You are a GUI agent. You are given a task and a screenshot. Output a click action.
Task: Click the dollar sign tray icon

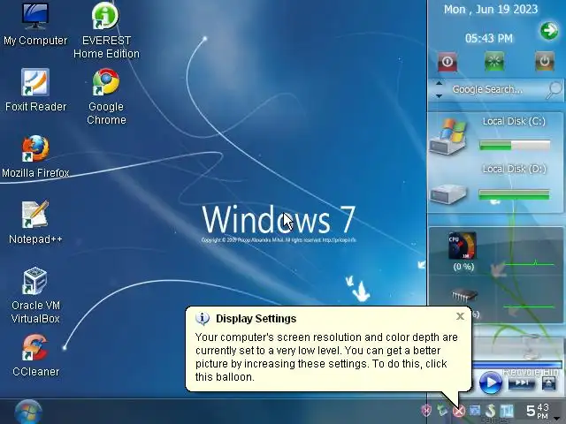(491, 410)
